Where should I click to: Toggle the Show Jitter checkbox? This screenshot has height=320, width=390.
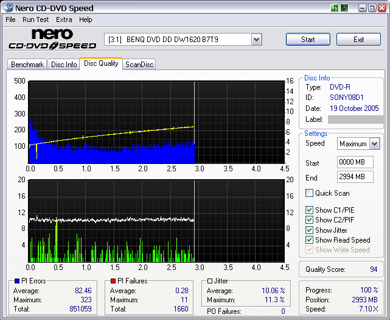tap(310, 230)
